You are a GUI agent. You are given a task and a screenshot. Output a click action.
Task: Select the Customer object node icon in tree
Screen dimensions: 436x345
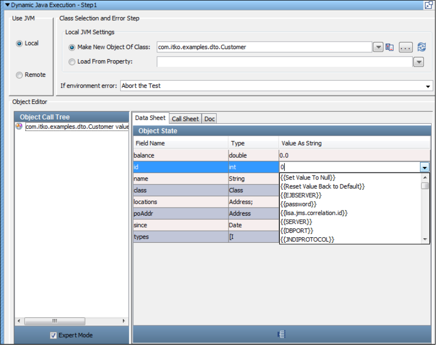pos(19,126)
